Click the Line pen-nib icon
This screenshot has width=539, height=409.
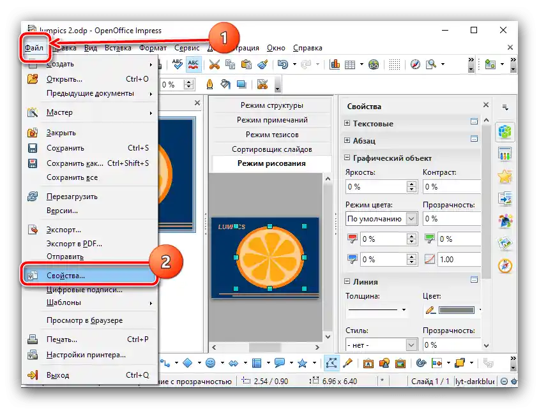pos(209,84)
